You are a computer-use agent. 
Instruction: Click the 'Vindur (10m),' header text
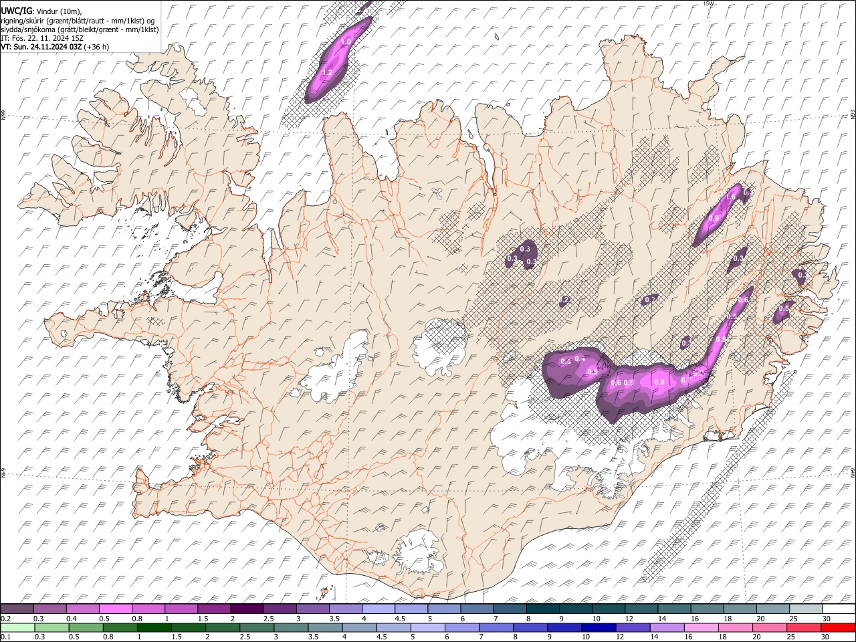(58, 12)
